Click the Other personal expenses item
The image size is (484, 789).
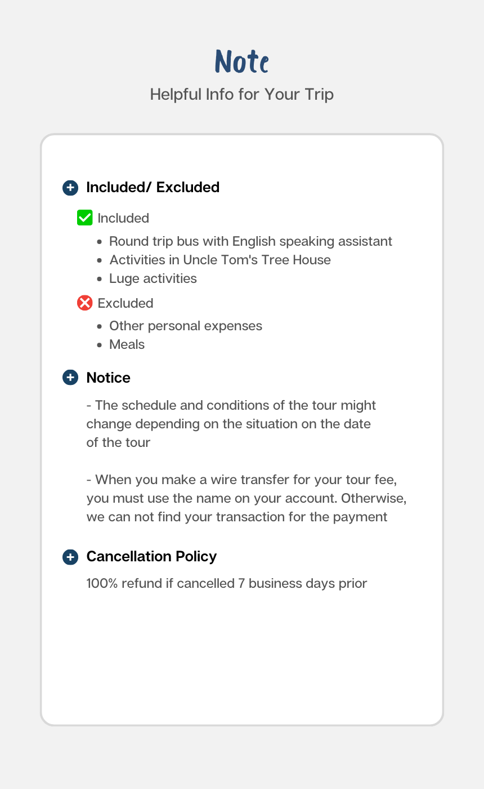pos(186,326)
